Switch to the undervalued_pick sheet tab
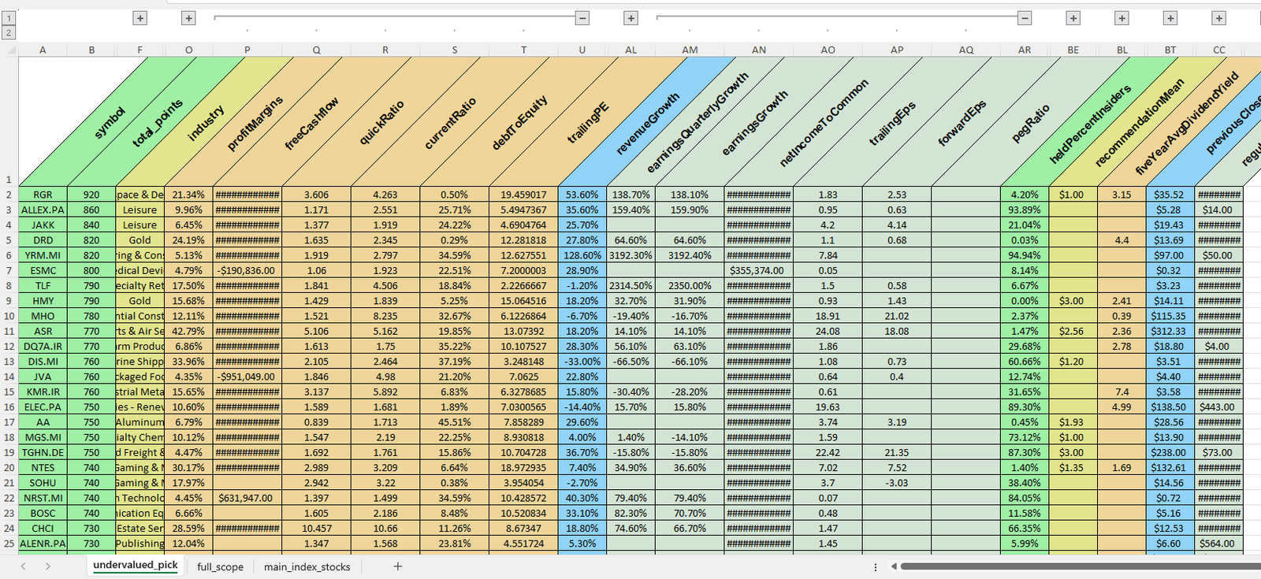This screenshot has height=579, width=1261. (x=136, y=566)
